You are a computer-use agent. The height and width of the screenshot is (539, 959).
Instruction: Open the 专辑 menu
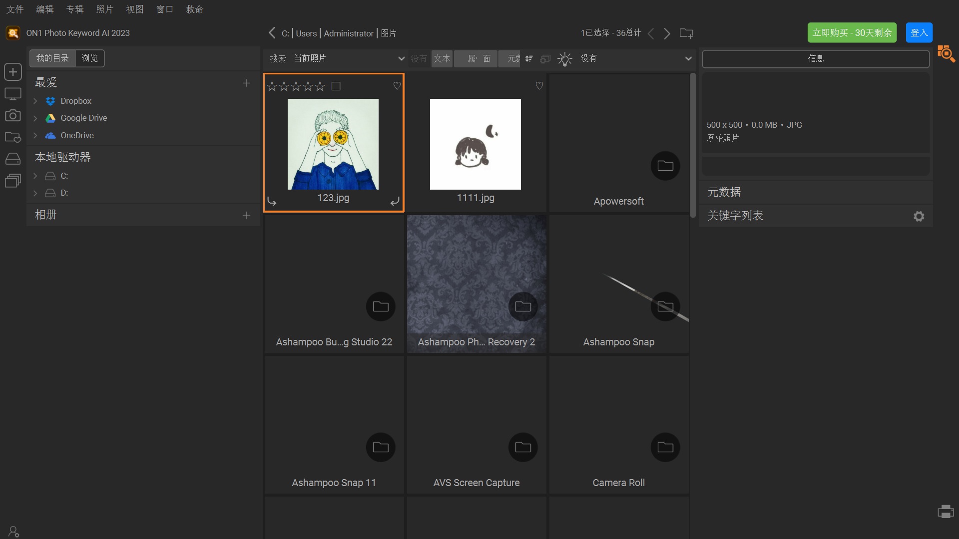(75, 9)
